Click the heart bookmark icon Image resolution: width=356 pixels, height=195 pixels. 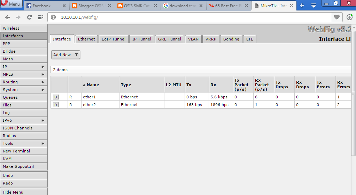[x=336, y=17]
